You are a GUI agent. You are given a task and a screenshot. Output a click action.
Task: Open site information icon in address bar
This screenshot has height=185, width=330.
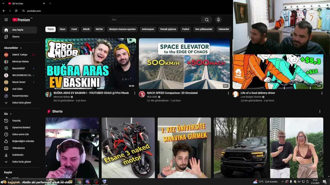(x=23, y=11)
